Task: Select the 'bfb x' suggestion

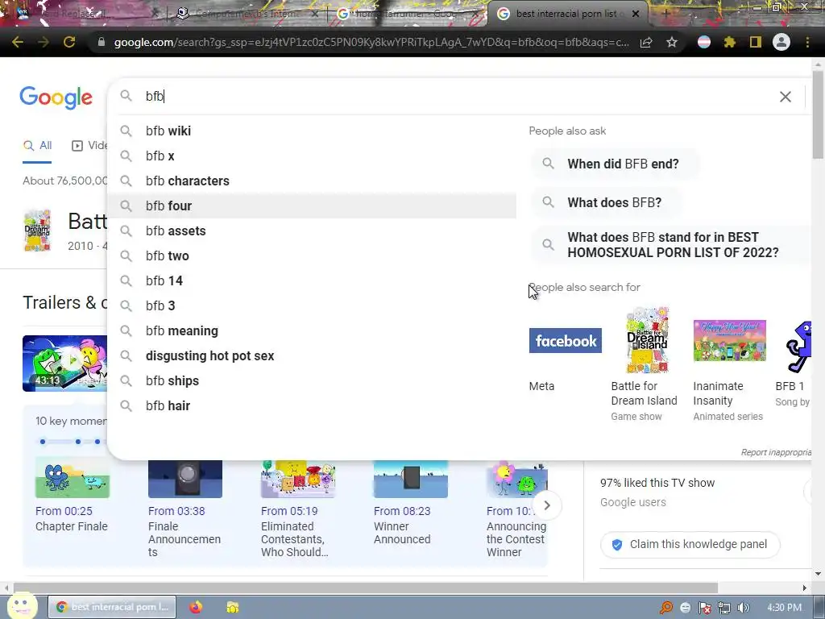Action: pyautogui.click(x=312, y=156)
